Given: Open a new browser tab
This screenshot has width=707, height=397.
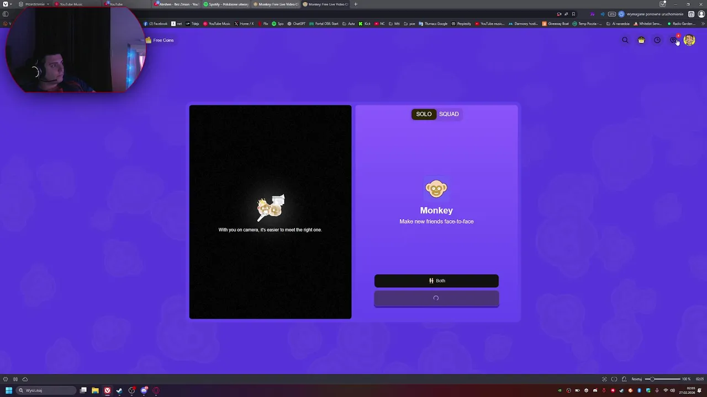Looking at the screenshot, I should (355, 4).
